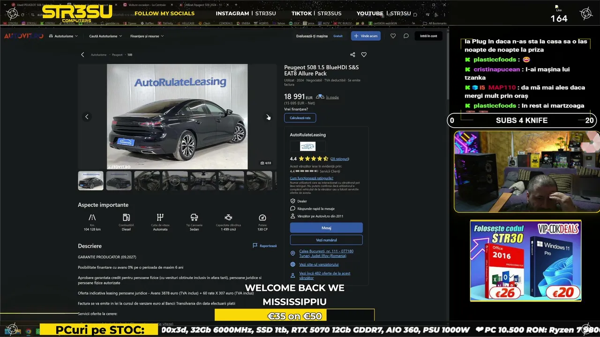Switch to the Voiture occasion - La Centrale tab
This screenshot has height=337, width=600.
coord(149,5)
